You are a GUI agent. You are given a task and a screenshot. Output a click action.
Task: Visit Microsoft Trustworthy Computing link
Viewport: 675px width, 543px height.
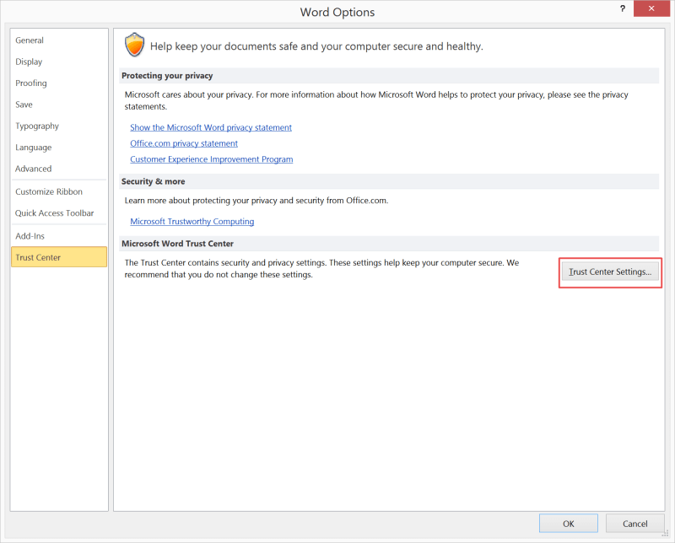192,222
